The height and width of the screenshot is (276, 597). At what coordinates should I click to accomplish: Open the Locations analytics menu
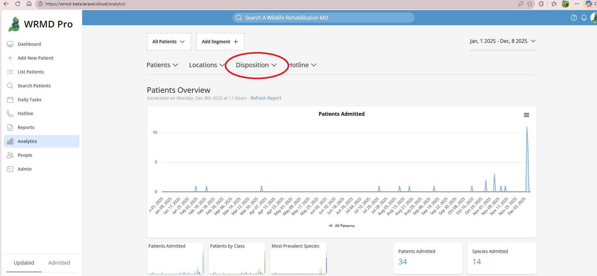pyautogui.click(x=207, y=65)
